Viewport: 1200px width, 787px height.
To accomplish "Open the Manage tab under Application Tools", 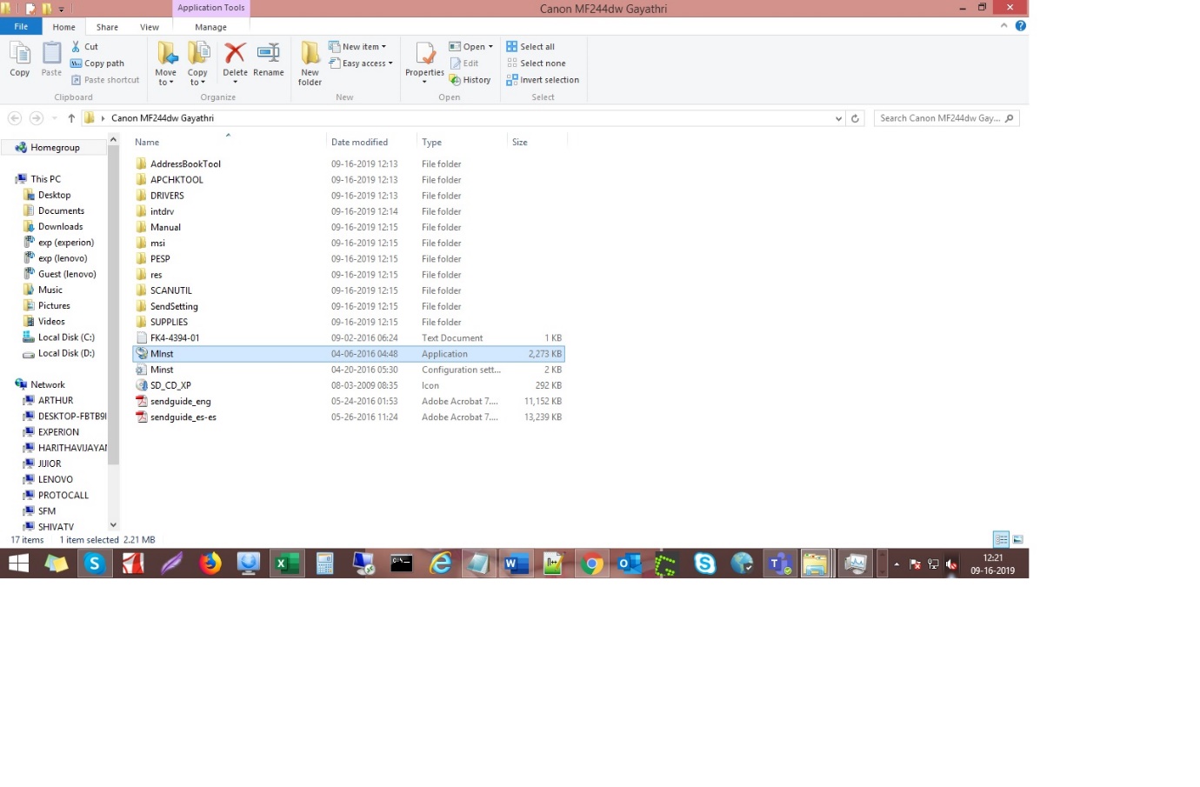I will tap(210, 27).
